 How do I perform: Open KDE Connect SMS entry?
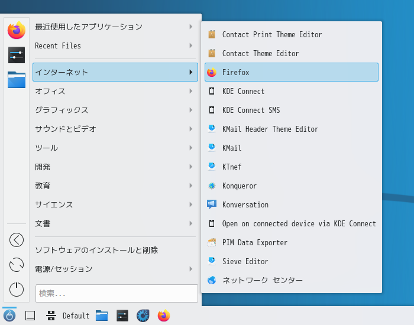(x=292, y=110)
